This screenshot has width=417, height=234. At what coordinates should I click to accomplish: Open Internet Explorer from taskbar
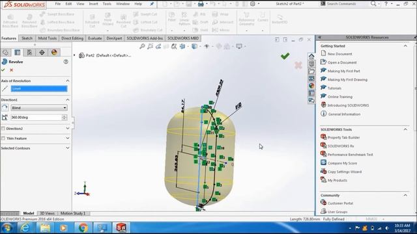coord(25,228)
